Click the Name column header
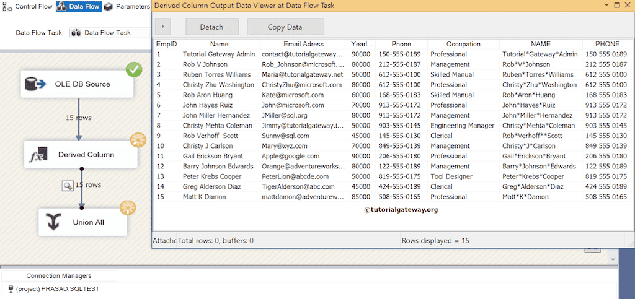 pyautogui.click(x=220, y=44)
